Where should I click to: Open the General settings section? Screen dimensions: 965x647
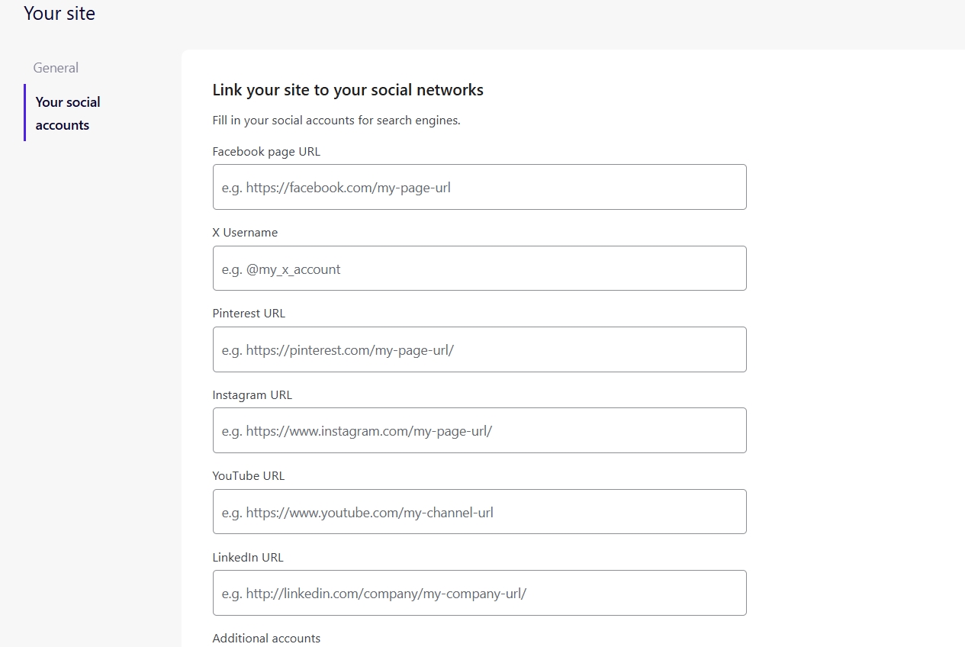coord(56,68)
